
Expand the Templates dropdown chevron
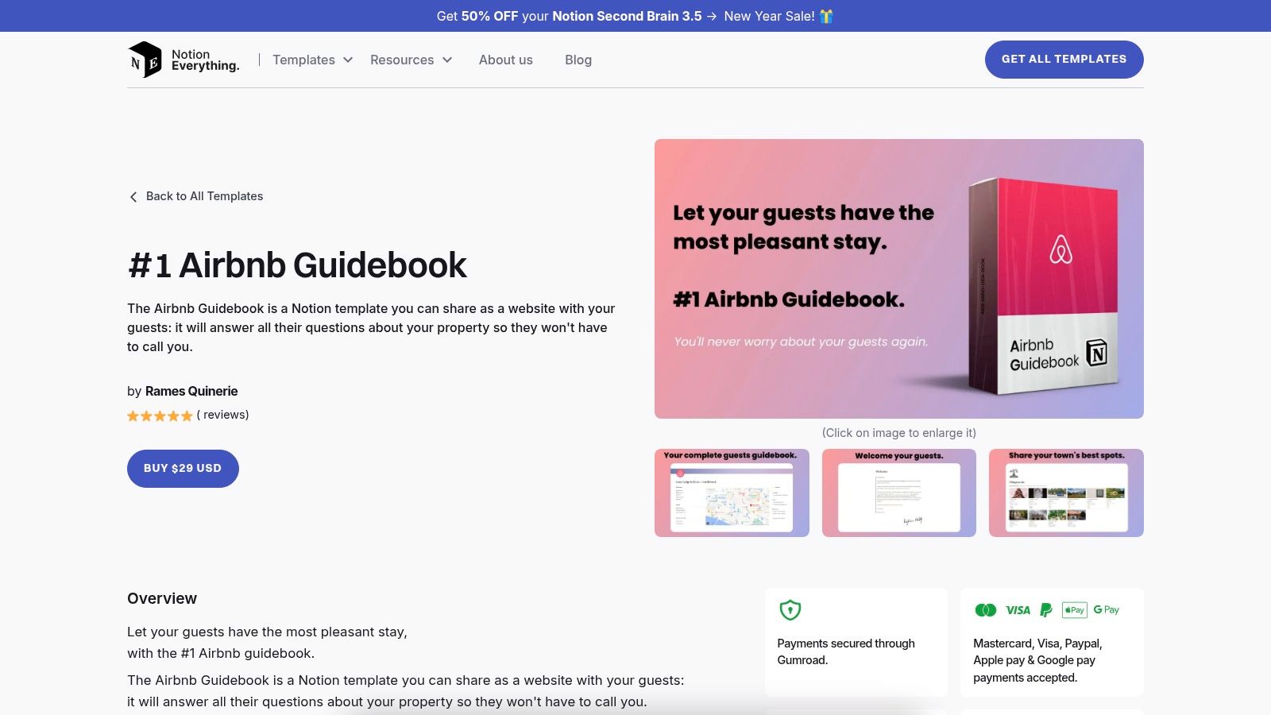pyautogui.click(x=348, y=60)
